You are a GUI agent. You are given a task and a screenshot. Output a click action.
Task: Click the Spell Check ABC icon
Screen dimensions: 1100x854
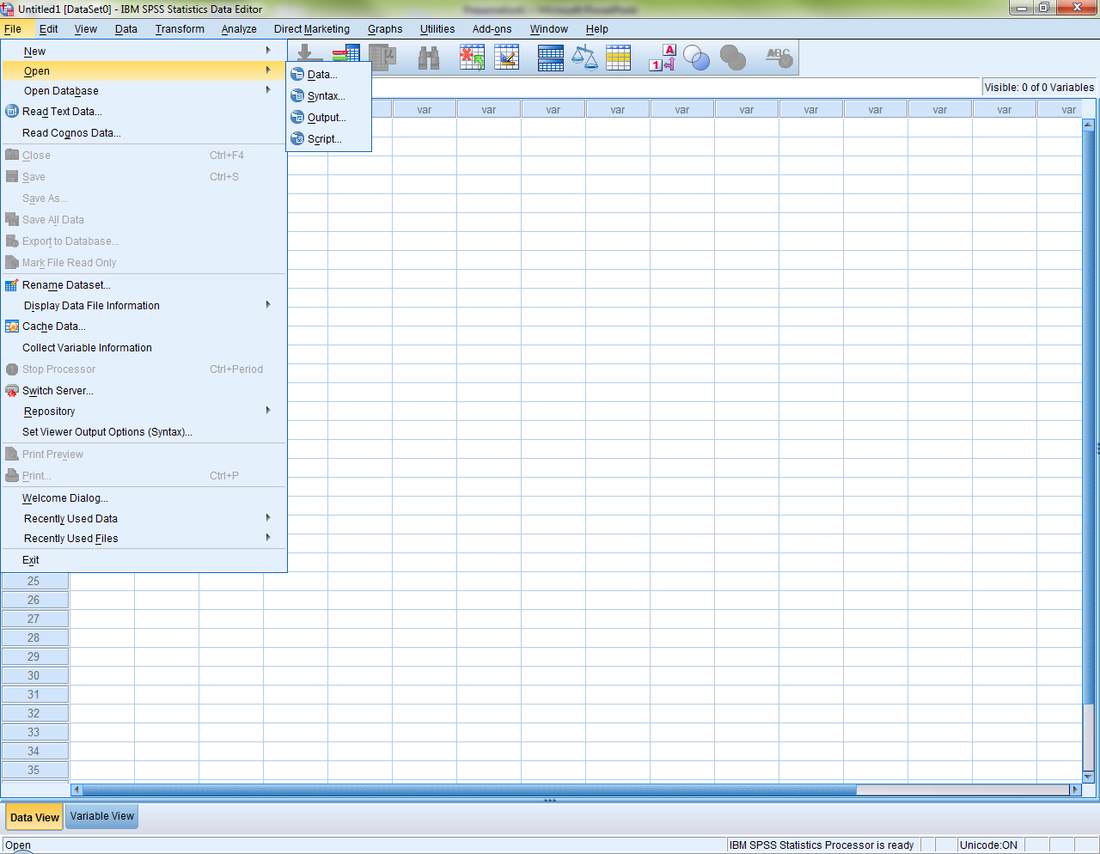click(x=779, y=58)
